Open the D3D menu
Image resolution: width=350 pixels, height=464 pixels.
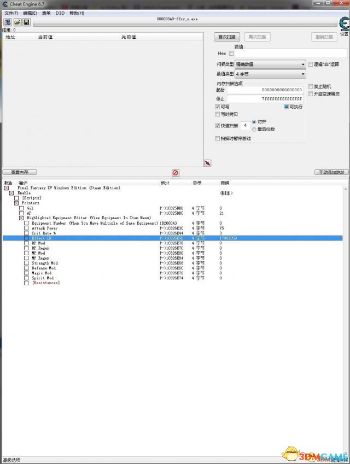coord(60,13)
